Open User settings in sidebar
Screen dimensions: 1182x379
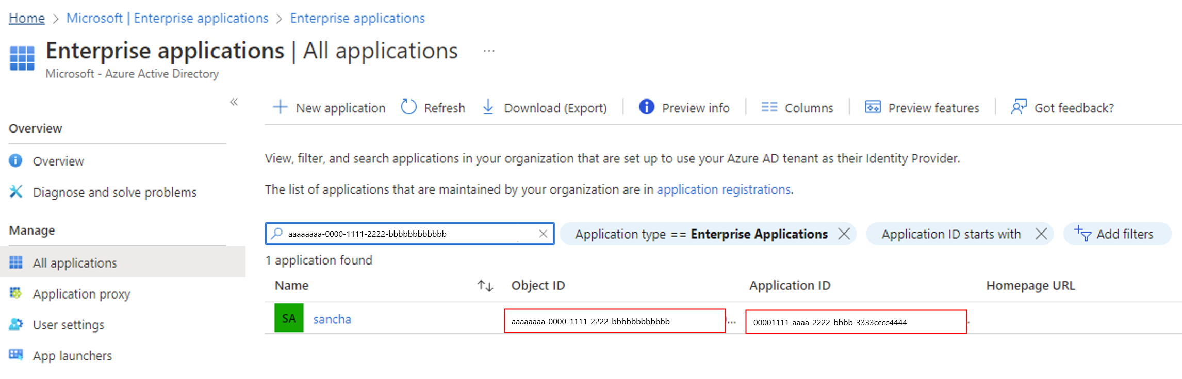pos(68,325)
